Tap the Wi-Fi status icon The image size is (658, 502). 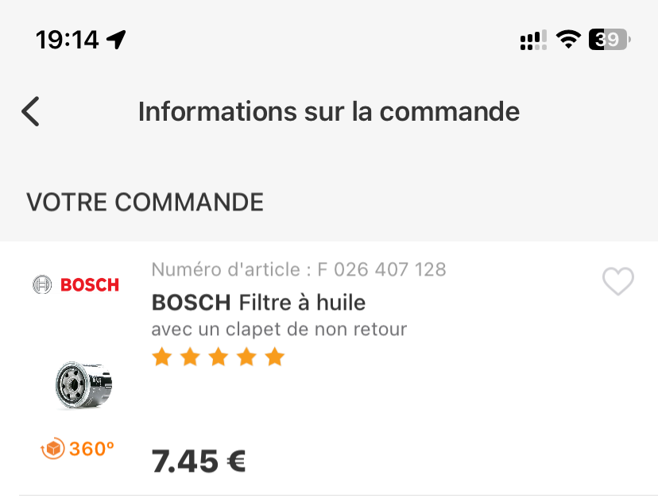(x=568, y=39)
